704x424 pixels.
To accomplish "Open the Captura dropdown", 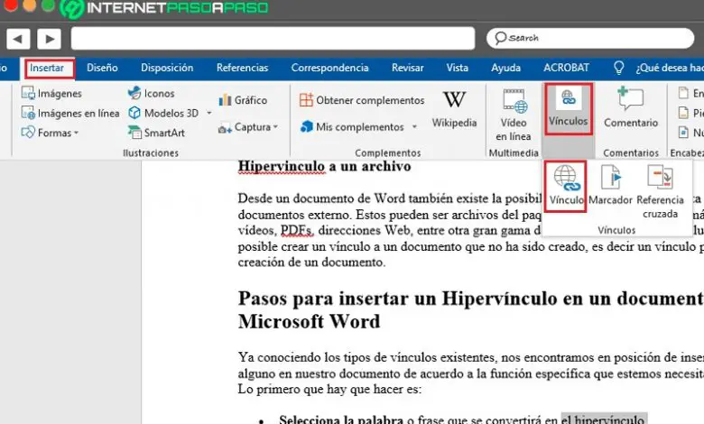I will (275, 127).
